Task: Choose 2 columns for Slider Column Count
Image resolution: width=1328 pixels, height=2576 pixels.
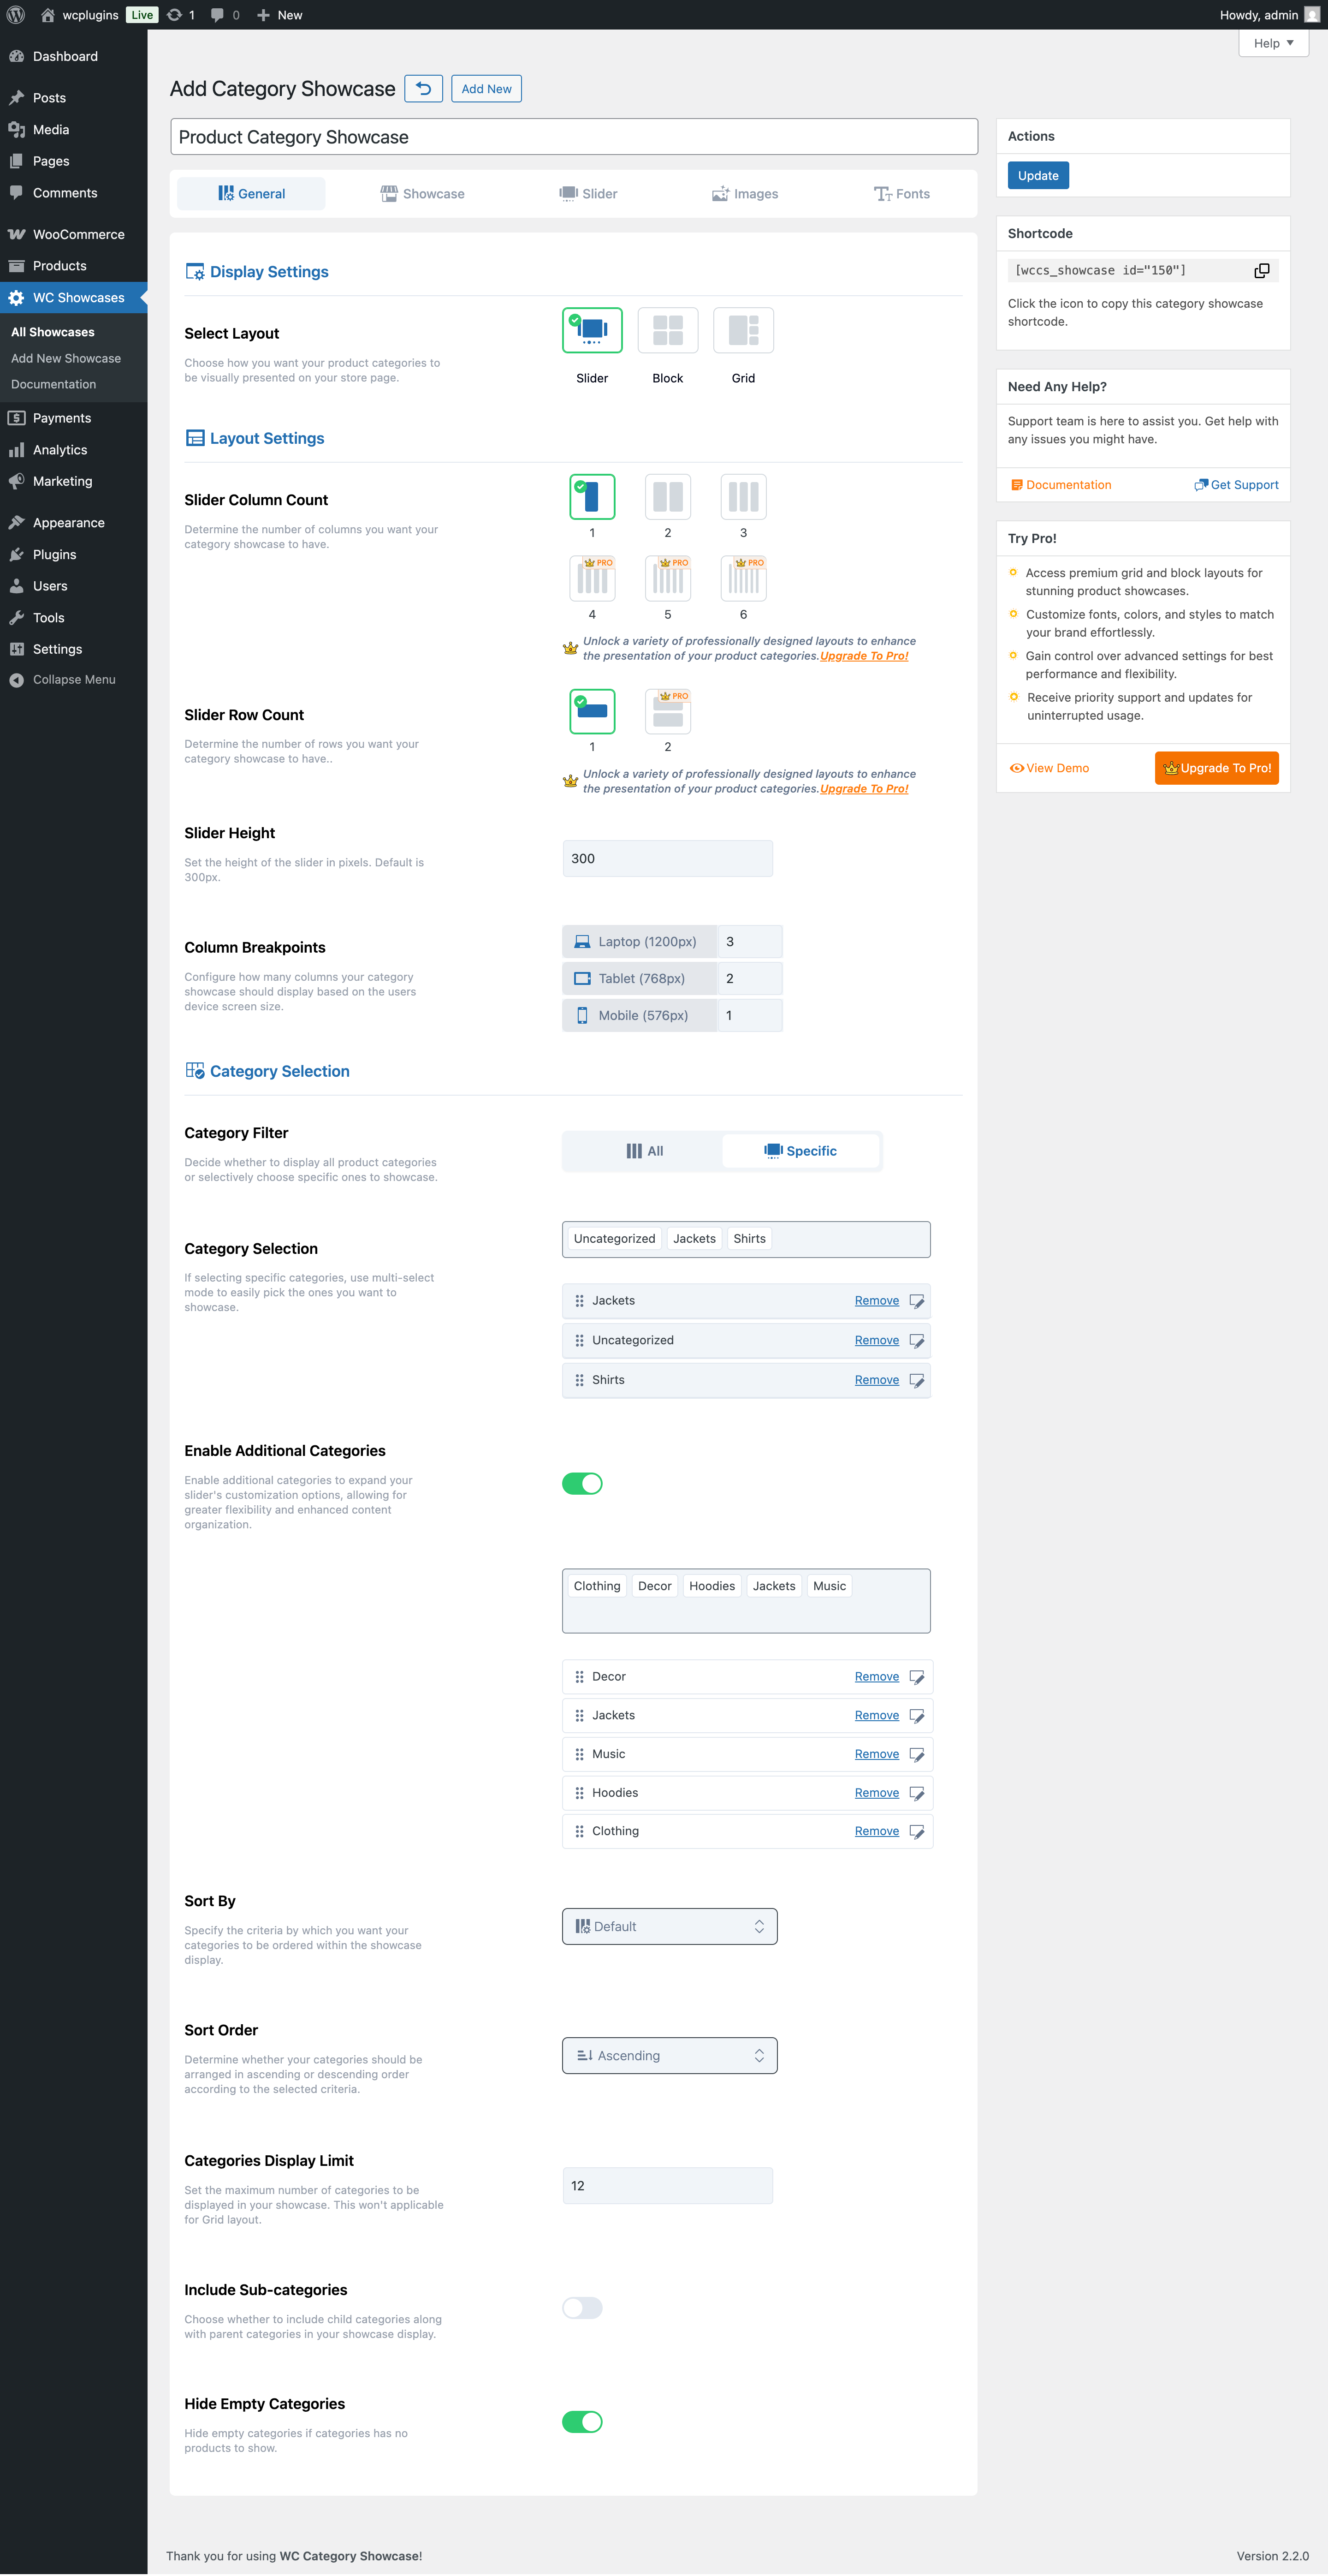Action: click(x=668, y=497)
